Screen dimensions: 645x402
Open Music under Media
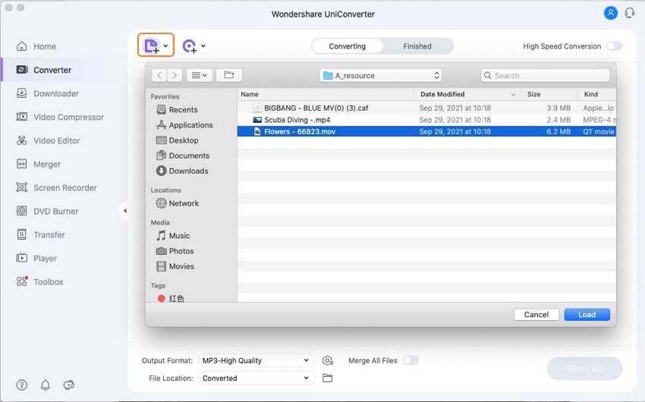click(173, 236)
